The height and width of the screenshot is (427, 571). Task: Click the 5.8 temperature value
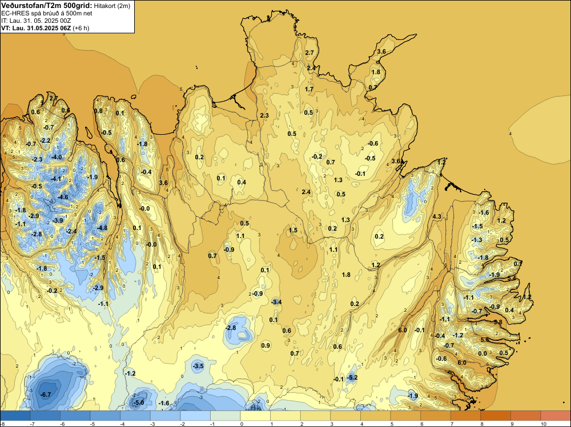(498, 322)
